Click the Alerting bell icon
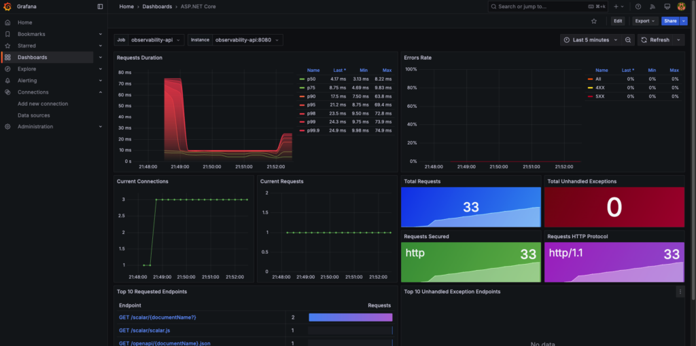The height and width of the screenshot is (346, 696). [7, 81]
